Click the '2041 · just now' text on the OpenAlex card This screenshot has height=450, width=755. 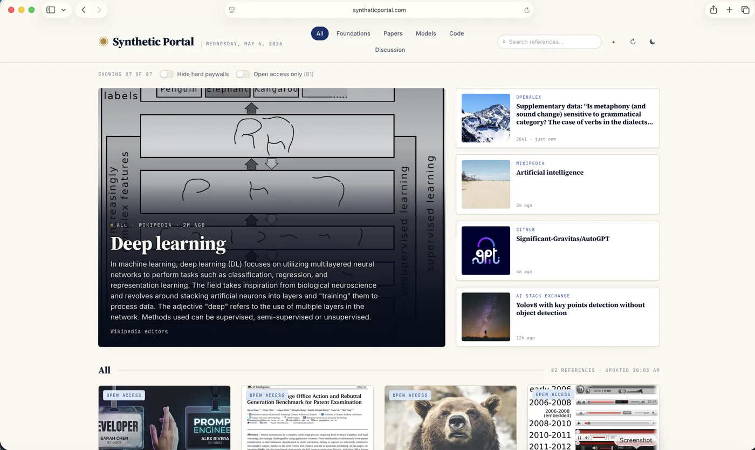tap(536, 139)
